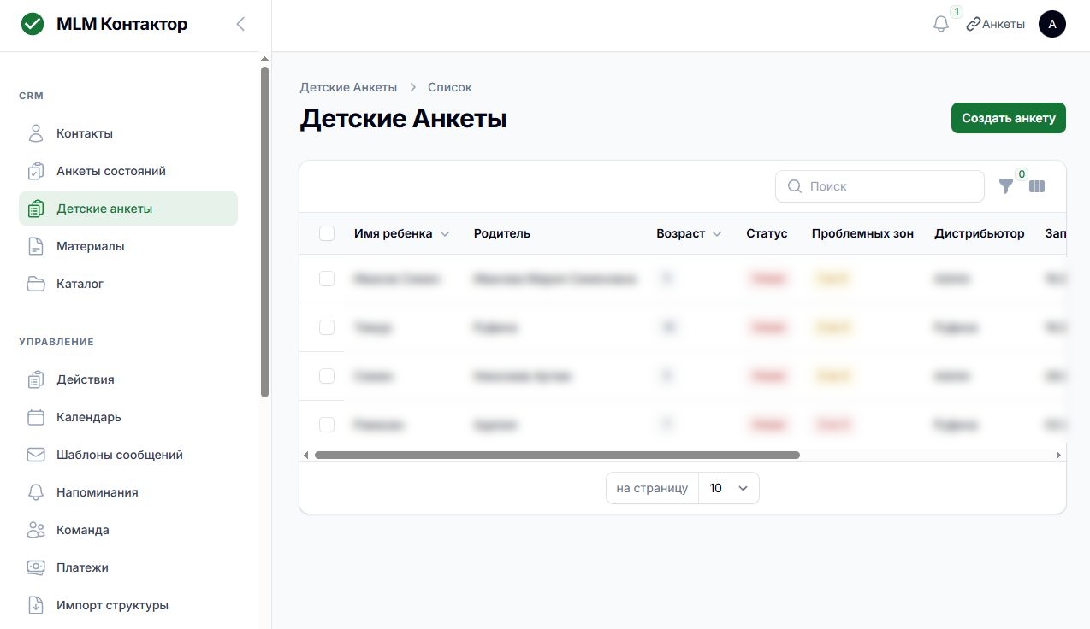
Task: Open Каталог in the sidebar
Action: coord(128,284)
